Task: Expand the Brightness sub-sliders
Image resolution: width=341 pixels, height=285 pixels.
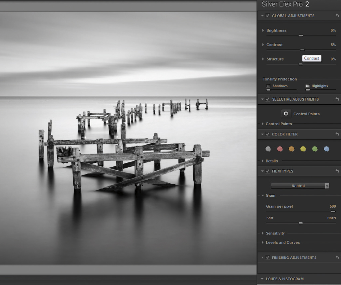Action: point(263,30)
